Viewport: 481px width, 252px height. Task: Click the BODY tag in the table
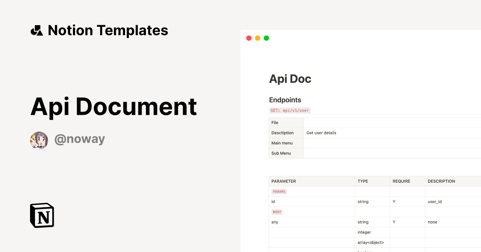click(x=277, y=212)
